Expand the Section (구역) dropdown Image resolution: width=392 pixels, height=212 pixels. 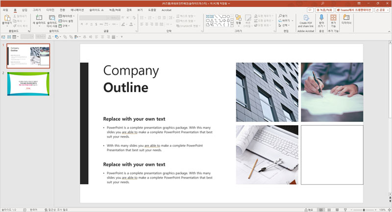(x=65, y=25)
